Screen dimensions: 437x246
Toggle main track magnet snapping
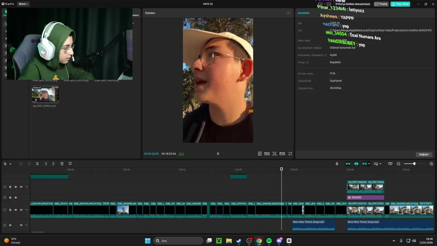(x=348, y=164)
